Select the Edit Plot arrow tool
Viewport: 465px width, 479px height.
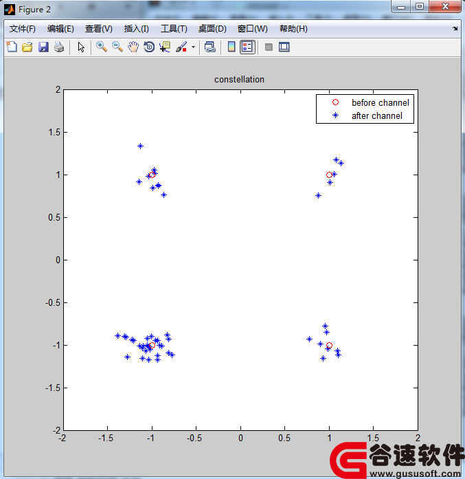(81, 47)
